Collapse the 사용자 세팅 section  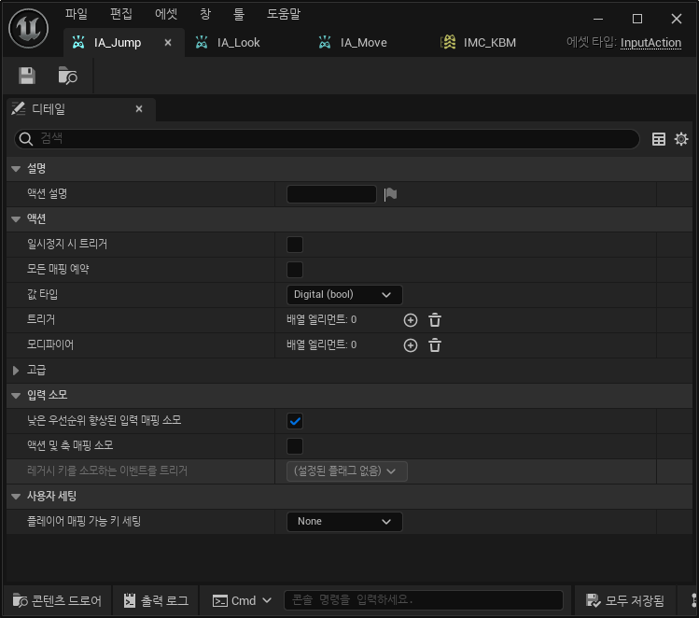tap(16, 497)
